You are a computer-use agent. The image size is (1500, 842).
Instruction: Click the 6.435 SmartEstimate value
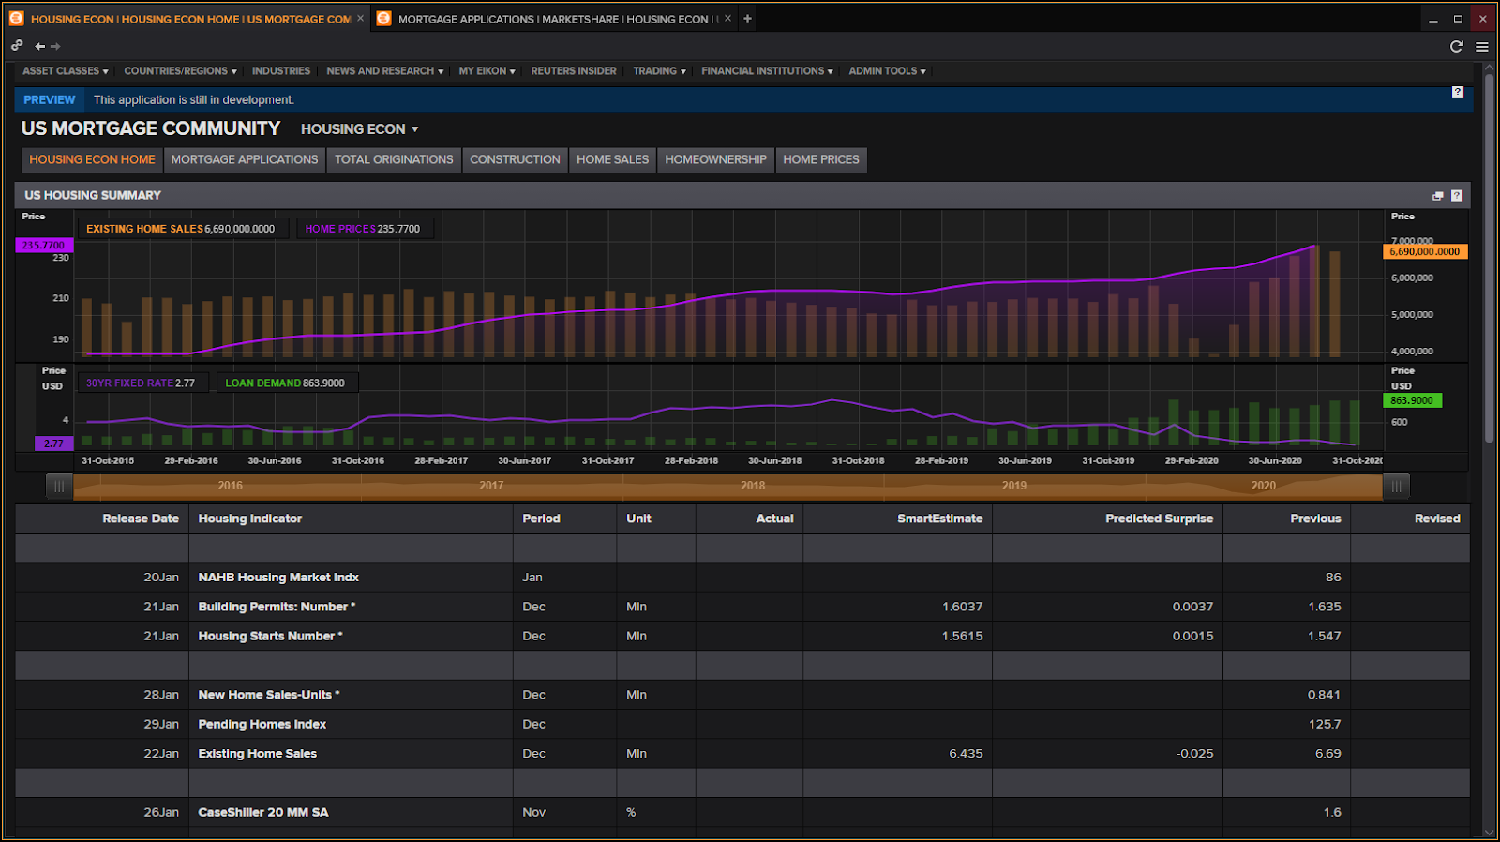966,754
